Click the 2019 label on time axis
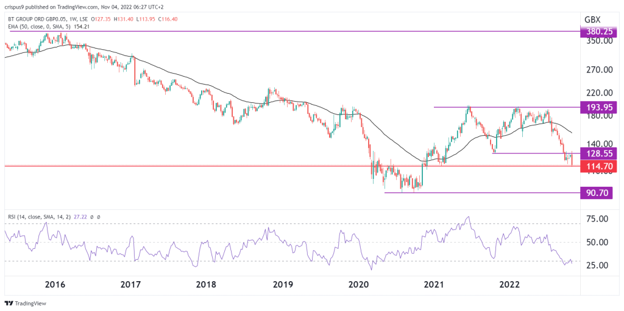624x311 pixels. tap(282, 285)
